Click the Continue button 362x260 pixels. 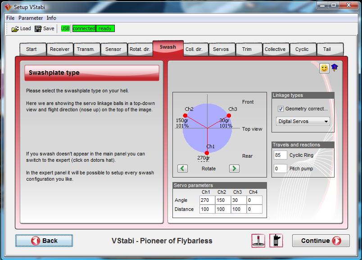point(321,241)
